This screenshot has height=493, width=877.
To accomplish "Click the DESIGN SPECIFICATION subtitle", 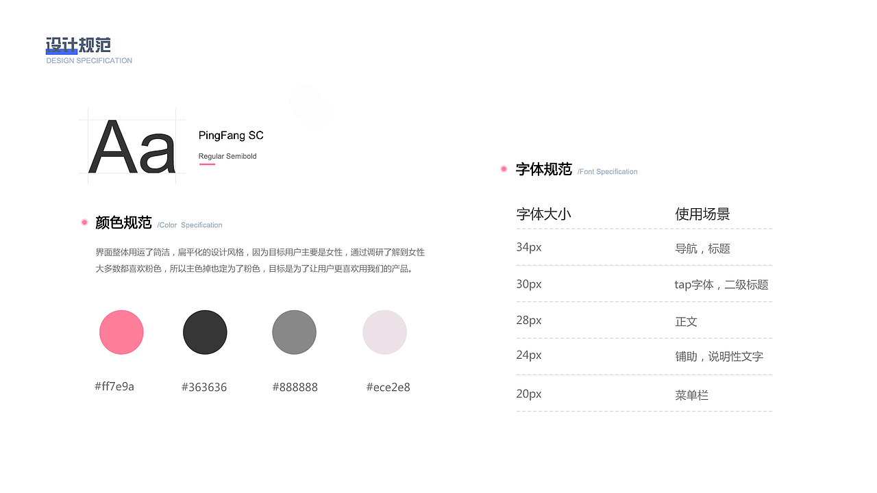I will point(89,61).
